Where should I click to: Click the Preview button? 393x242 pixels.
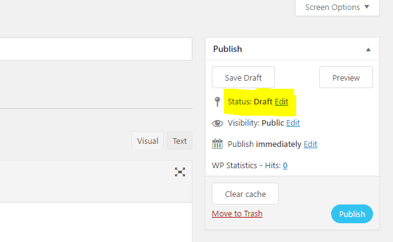[x=346, y=78]
